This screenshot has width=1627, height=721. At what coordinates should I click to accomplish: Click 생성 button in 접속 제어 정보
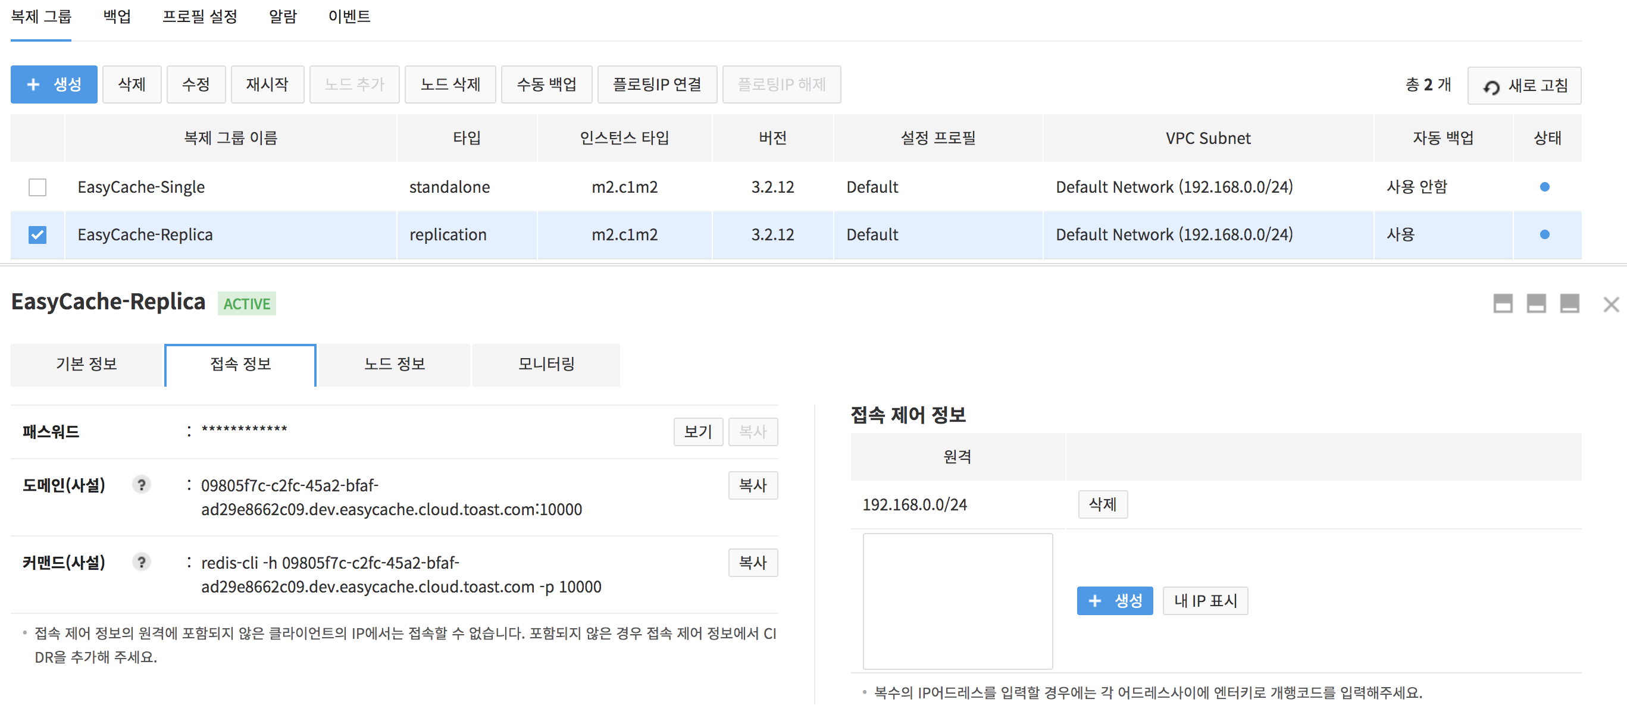[x=1115, y=600]
